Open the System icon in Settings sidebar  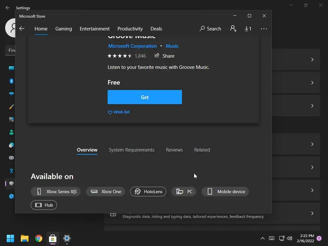coord(12,68)
